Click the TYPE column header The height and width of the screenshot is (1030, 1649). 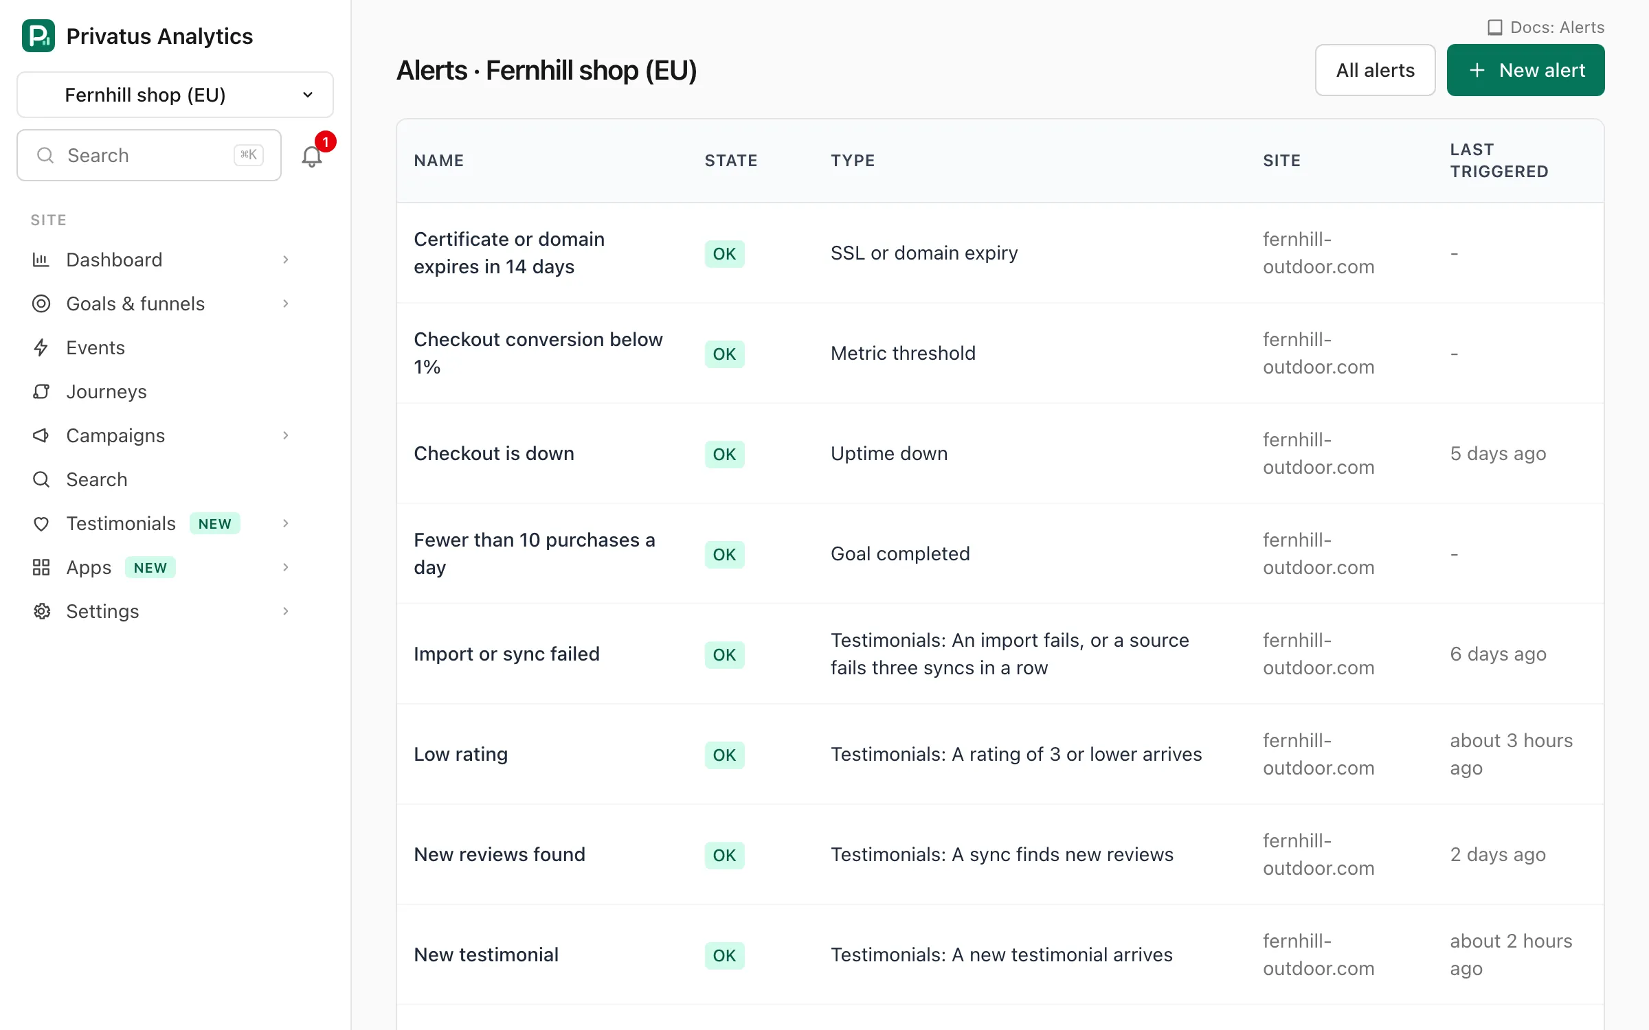click(853, 161)
